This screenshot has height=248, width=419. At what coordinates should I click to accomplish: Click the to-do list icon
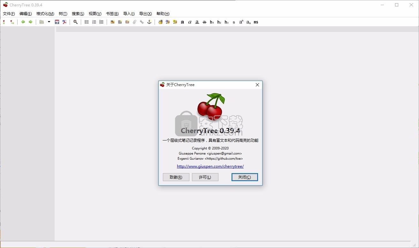[x=101, y=22]
